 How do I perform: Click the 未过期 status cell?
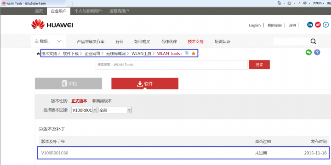[x=261, y=153]
